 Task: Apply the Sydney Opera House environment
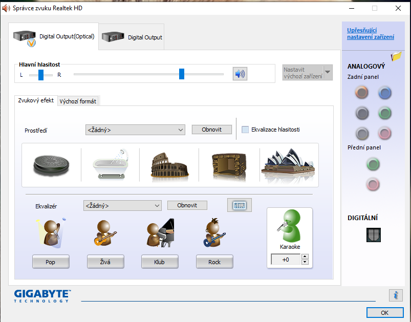[288, 165]
